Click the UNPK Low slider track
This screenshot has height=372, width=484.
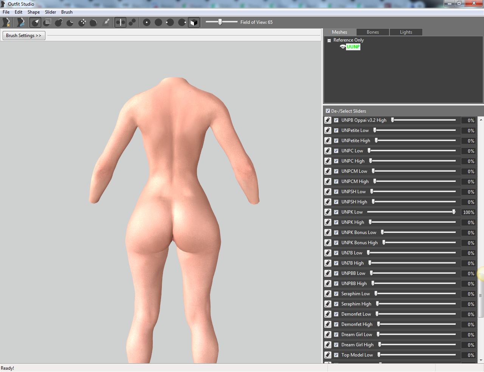pyautogui.click(x=411, y=212)
